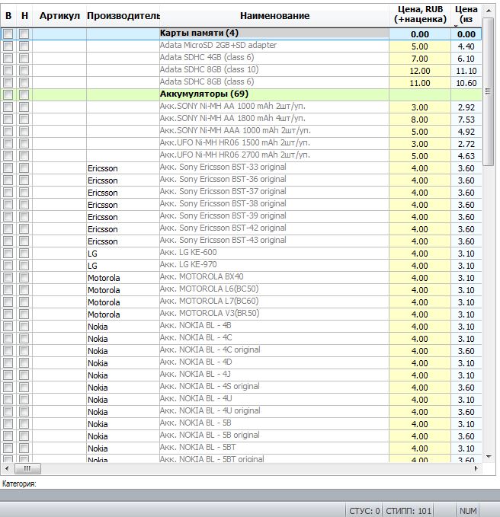Select Акк. MOTOROLA L7(BC60) name

coord(210,301)
